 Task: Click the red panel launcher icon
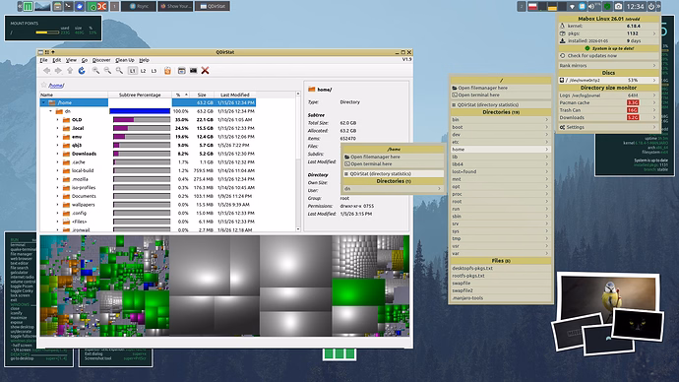coord(102,6)
